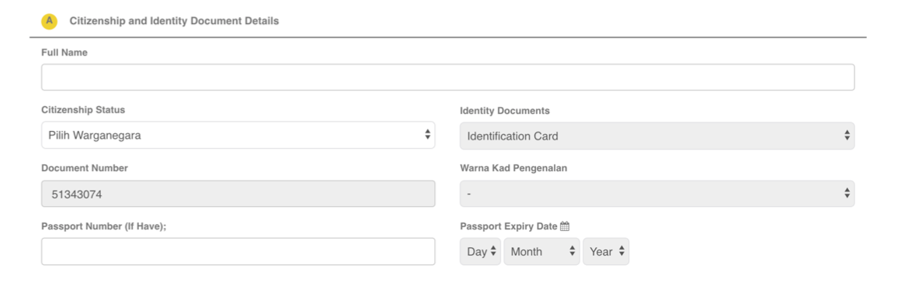
Task: Click the Document Number label
Action: 85,168
